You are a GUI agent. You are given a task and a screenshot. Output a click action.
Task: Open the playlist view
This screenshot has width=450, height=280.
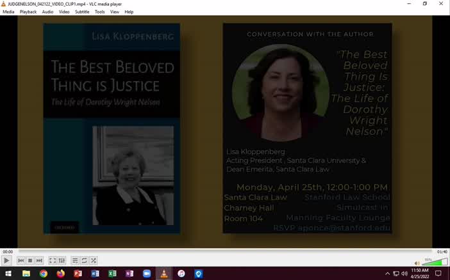[75, 261]
